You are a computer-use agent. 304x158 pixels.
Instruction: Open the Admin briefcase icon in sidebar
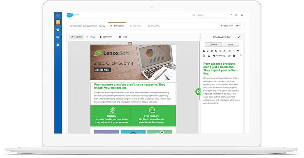coord(58,45)
